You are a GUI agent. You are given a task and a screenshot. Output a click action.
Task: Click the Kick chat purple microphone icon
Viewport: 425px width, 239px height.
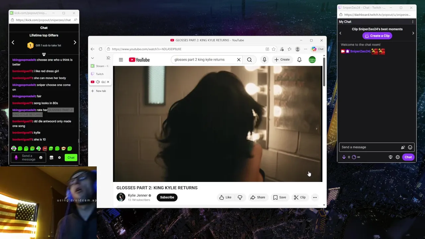pos(16,158)
